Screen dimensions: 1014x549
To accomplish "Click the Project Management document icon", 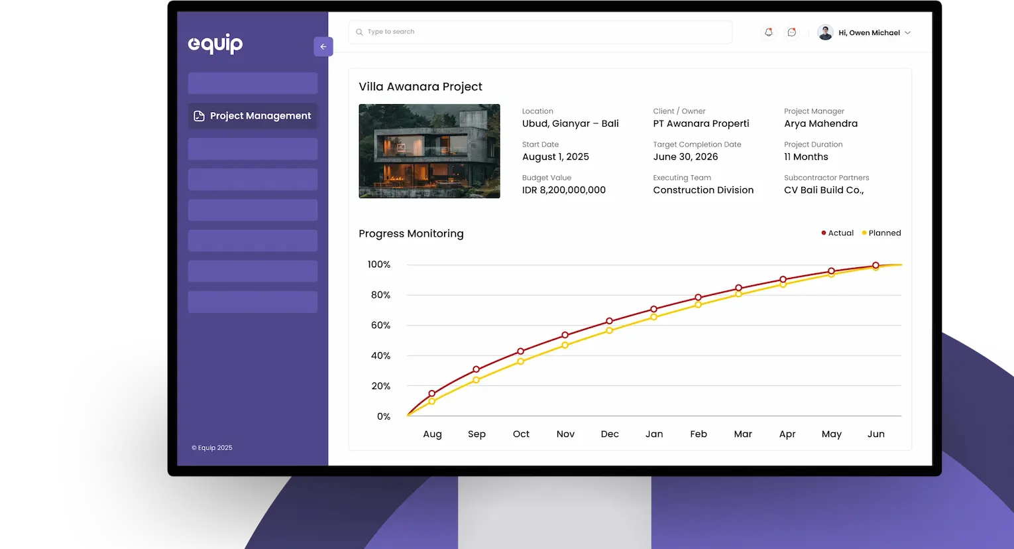I will click(199, 116).
